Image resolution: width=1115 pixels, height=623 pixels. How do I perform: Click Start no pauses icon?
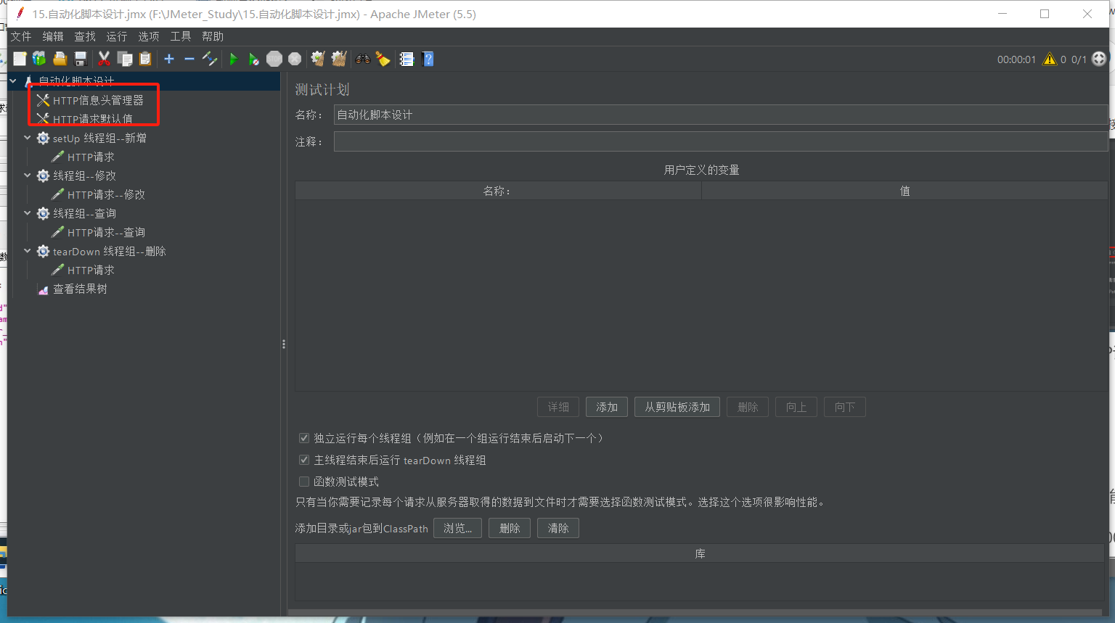pyautogui.click(x=253, y=59)
